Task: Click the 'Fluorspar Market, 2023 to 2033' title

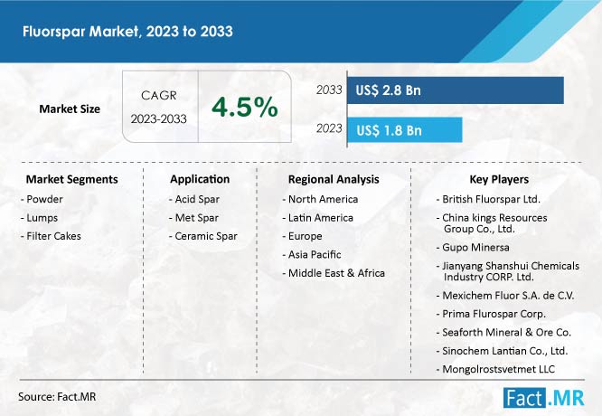Action: (127, 32)
